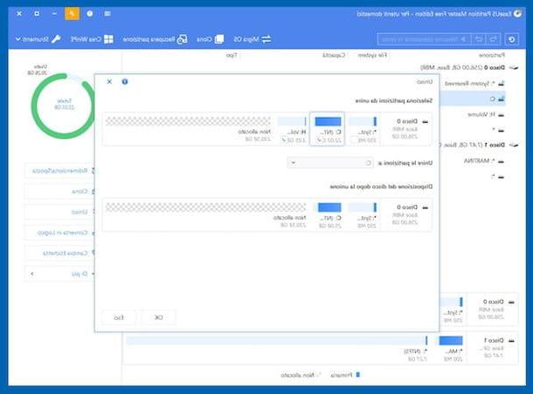Maximize the EaseUS window
The image size is (533, 394).
(37, 14)
